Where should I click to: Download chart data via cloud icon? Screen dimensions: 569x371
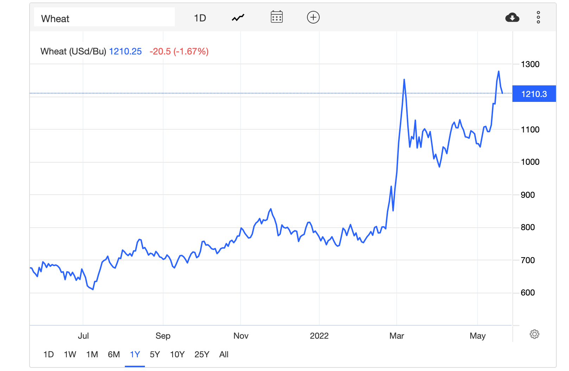point(512,17)
